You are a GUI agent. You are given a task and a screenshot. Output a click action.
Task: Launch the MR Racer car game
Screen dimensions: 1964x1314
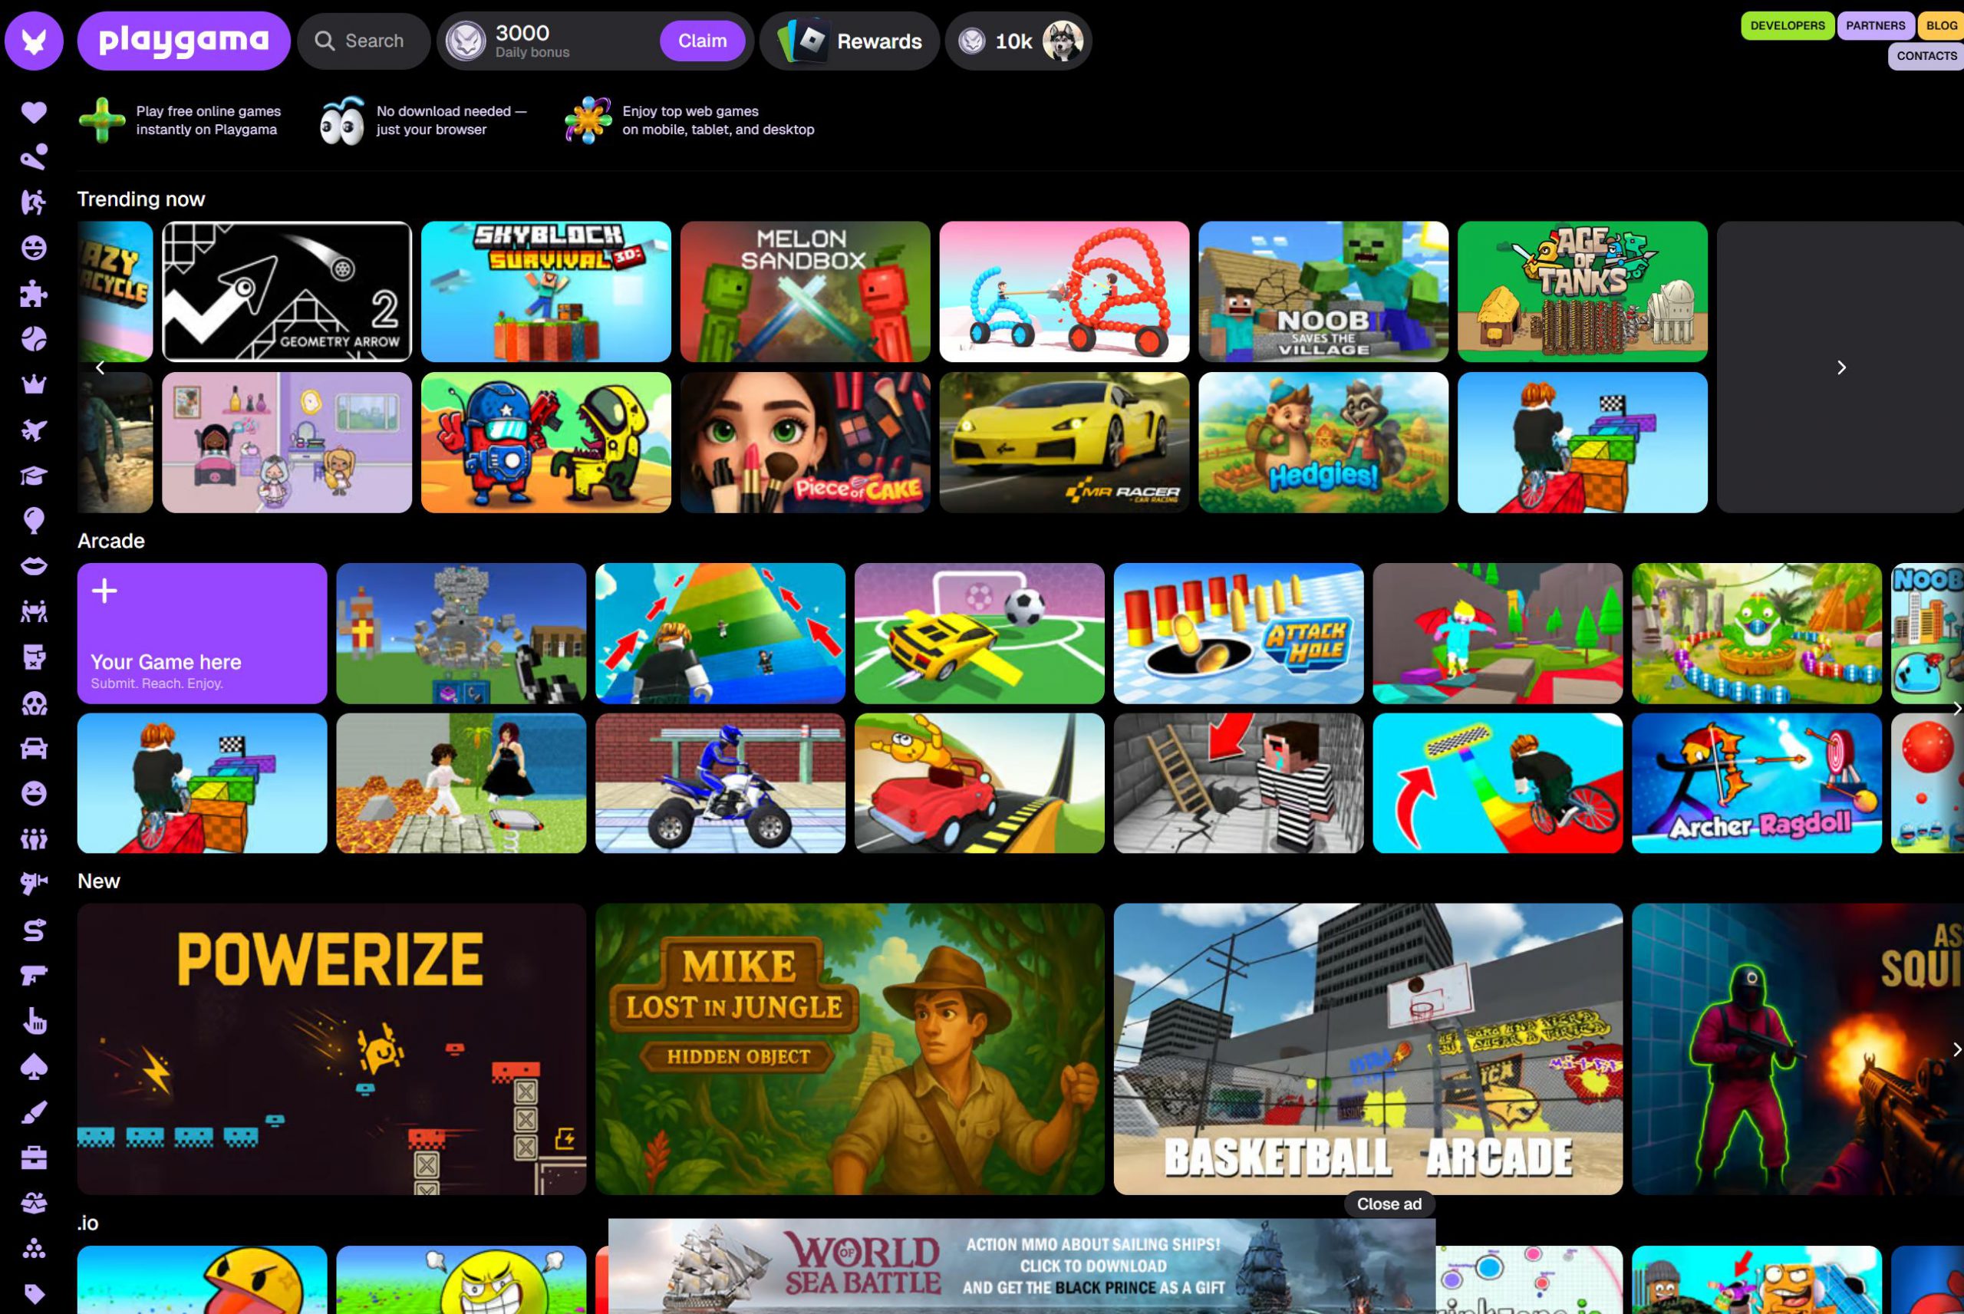tap(1064, 442)
